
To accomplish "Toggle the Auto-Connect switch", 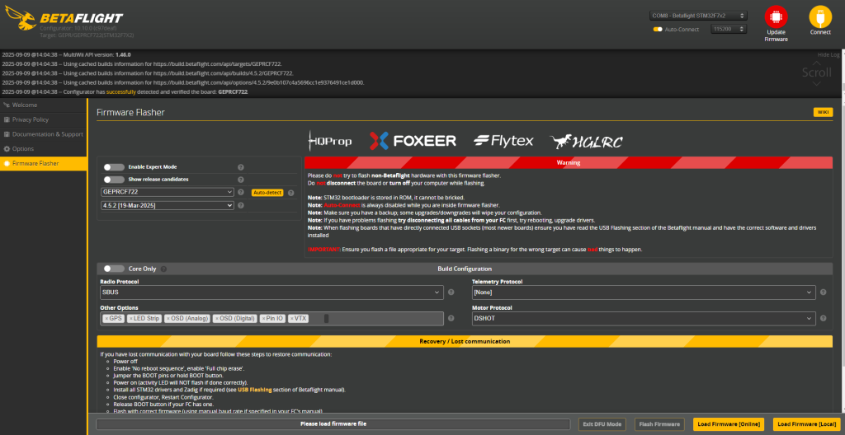I will [x=658, y=29].
